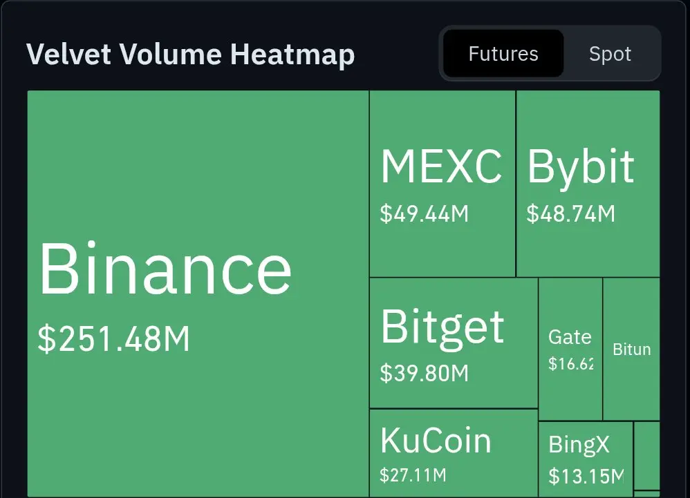Select the $27.11M KuCoin volume figure
This screenshot has height=498, width=690.
click(x=413, y=475)
